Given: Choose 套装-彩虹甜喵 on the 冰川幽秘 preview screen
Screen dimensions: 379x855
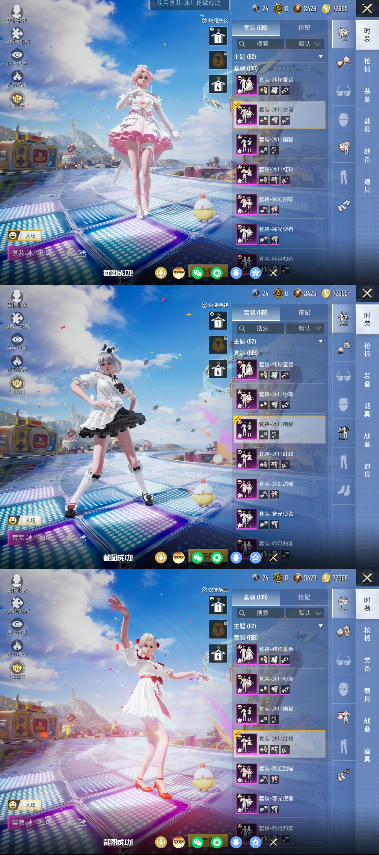Looking at the screenshot, I should (279, 489).
